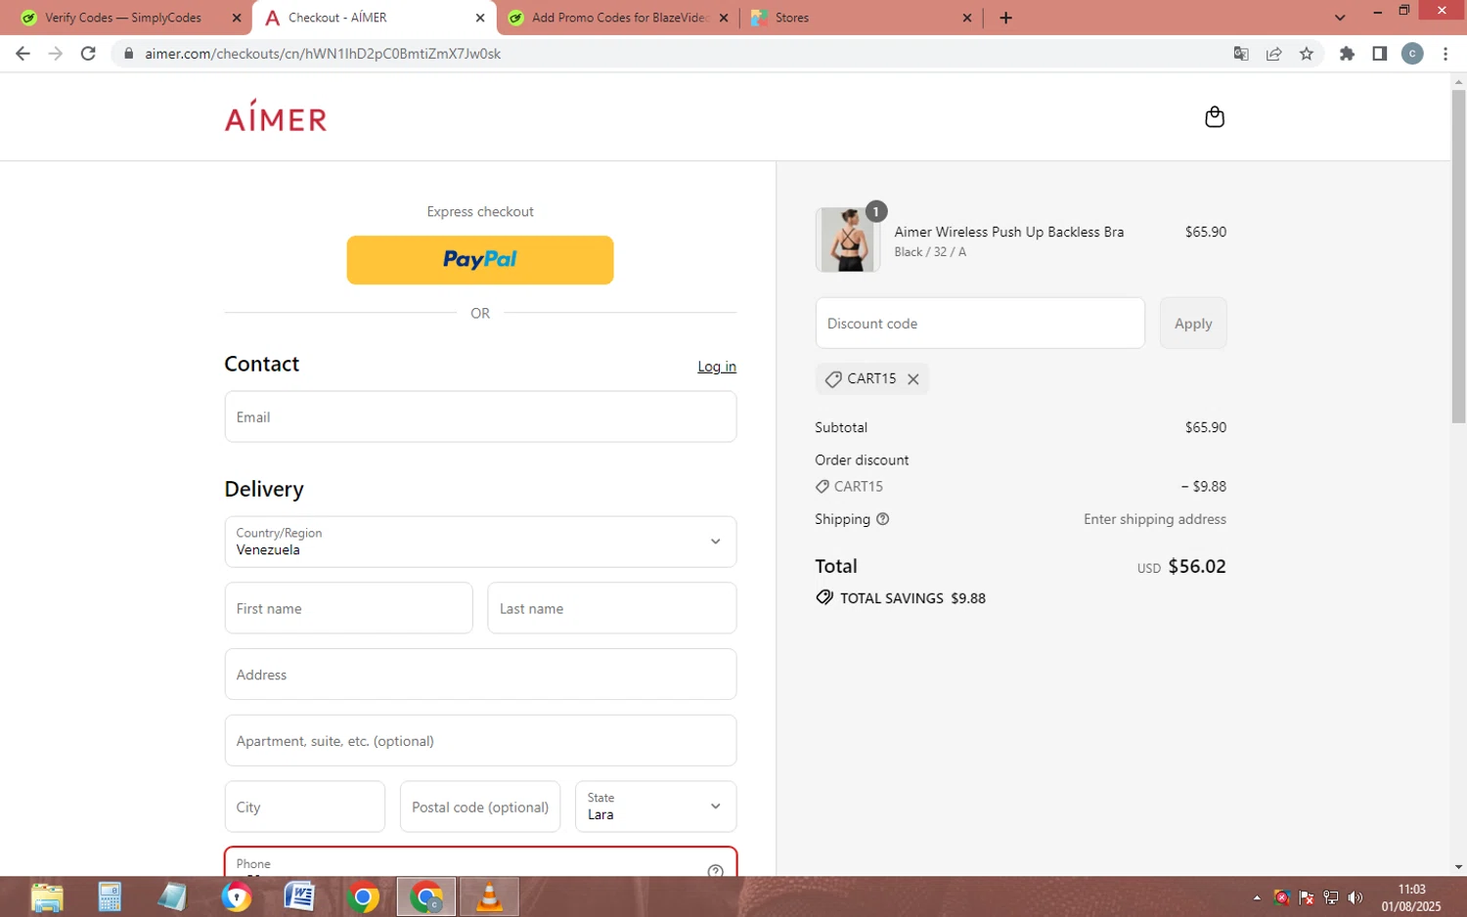
Task: Open Word from the taskbar
Action: coord(299,896)
